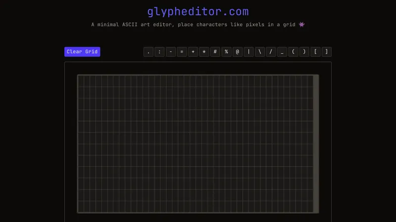The width and height of the screenshot is (396, 222).
Task: Choose the forward slash character
Action: pos(271,52)
